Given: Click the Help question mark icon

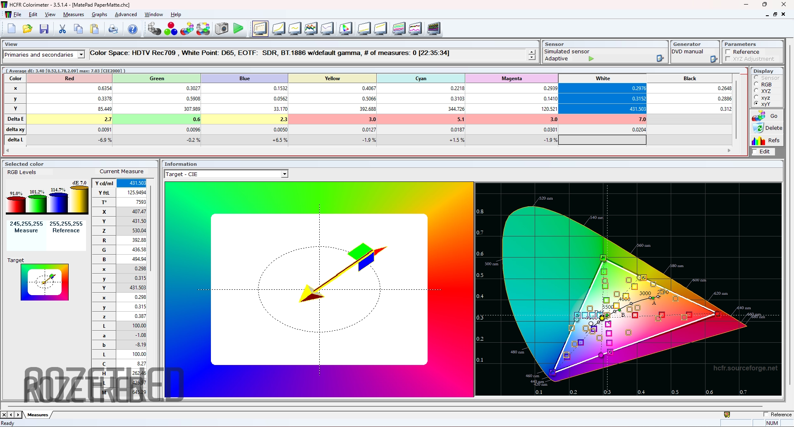Looking at the screenshot, I should tap(133, 29).
